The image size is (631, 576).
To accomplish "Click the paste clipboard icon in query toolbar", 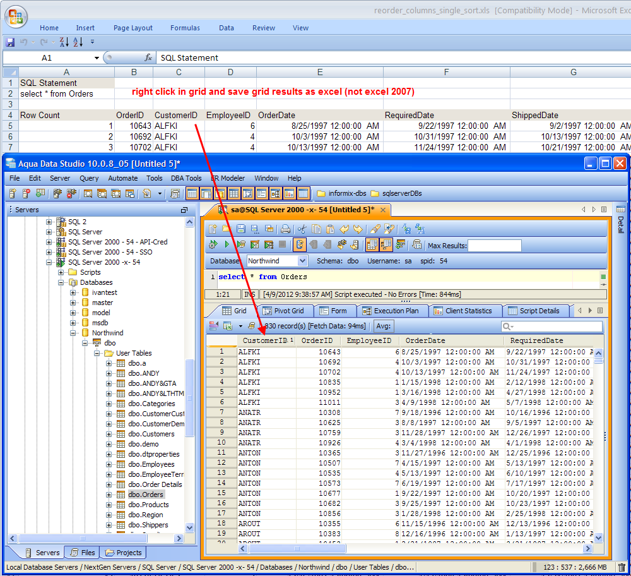I will pyautogui.click(x=330, y=229).
